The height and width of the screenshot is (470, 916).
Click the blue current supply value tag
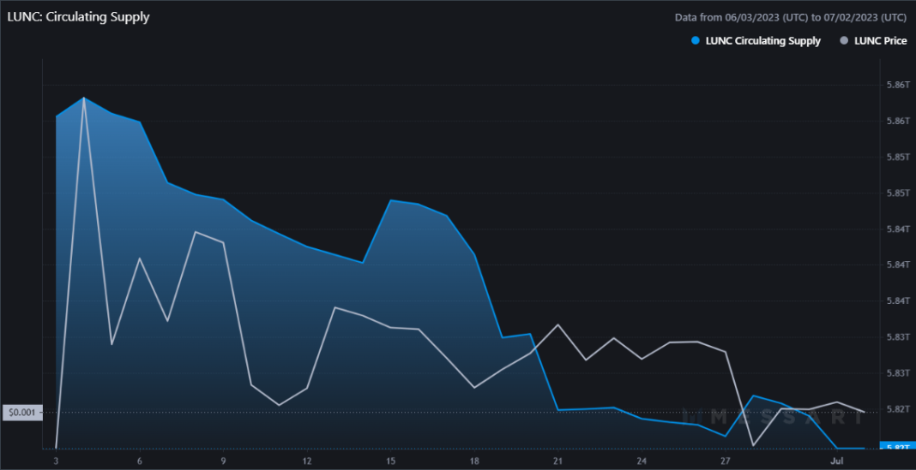tap(897, 447)
